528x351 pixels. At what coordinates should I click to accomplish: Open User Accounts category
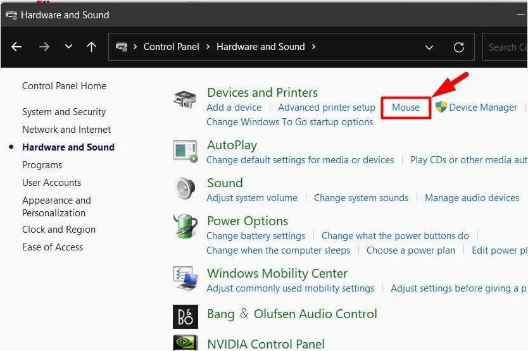(51, 183)
